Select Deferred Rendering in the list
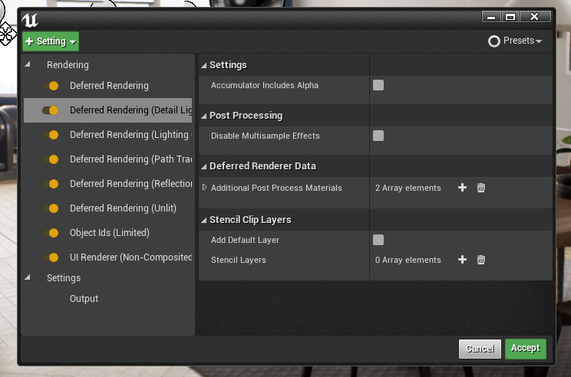 click(109, 86)
